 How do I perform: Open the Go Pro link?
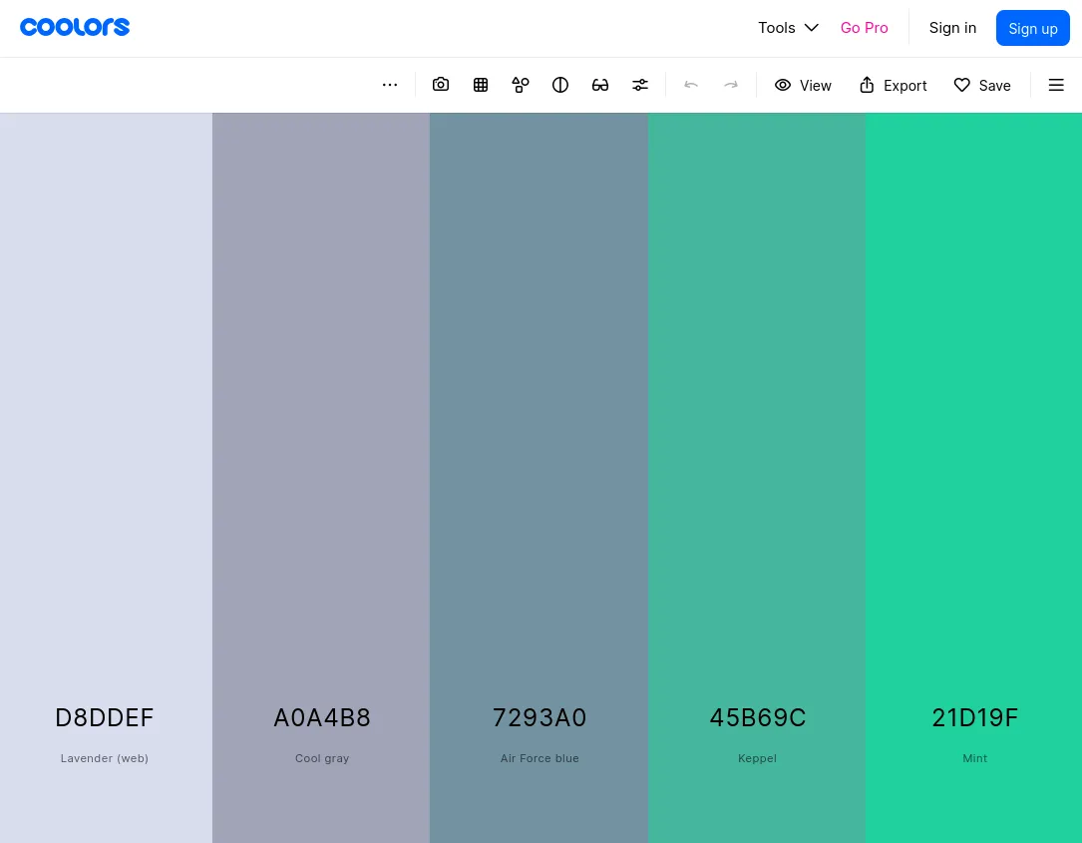coord(864,28)
